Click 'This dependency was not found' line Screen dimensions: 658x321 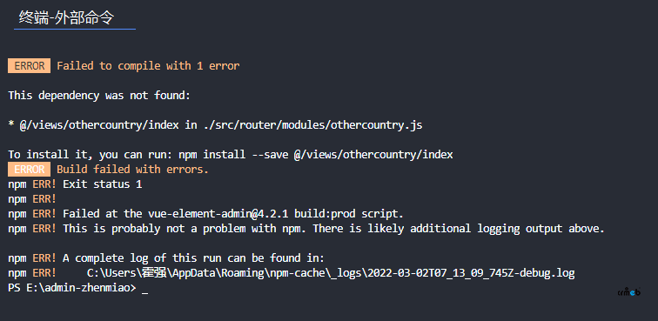99,96
